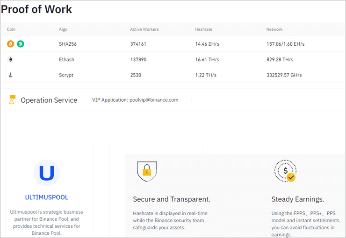Image resolution: width=346 pixels, height=238 pixels.
Task: Click the 1.22 TH/s hashrate value
Action: [x=206, y=75]
